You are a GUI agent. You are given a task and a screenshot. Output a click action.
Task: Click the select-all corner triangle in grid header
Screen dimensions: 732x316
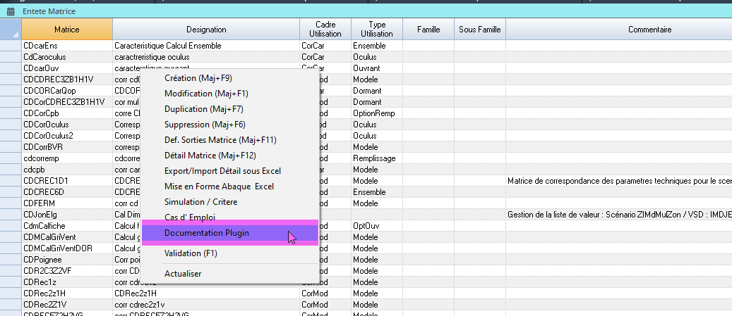14,34
